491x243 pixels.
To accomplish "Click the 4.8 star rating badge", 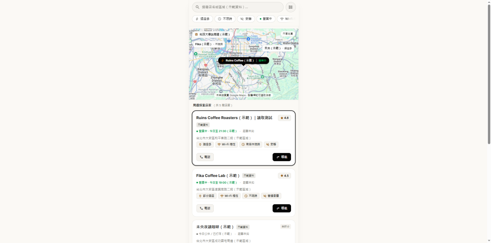I will click(x=284, y=118).
